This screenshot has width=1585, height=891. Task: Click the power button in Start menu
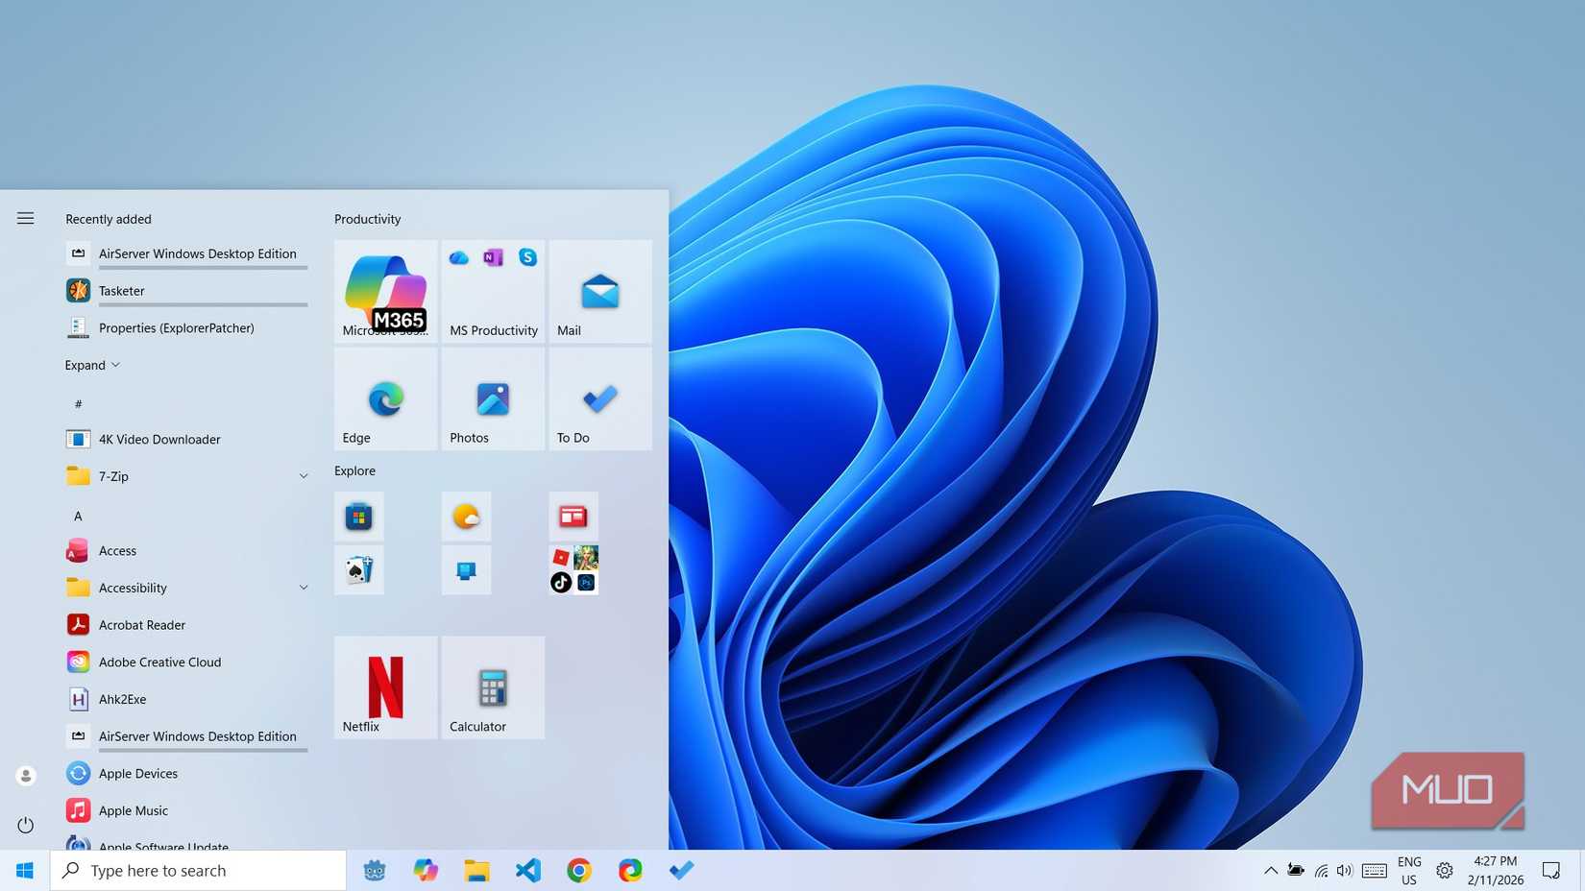tap(25, 825)
